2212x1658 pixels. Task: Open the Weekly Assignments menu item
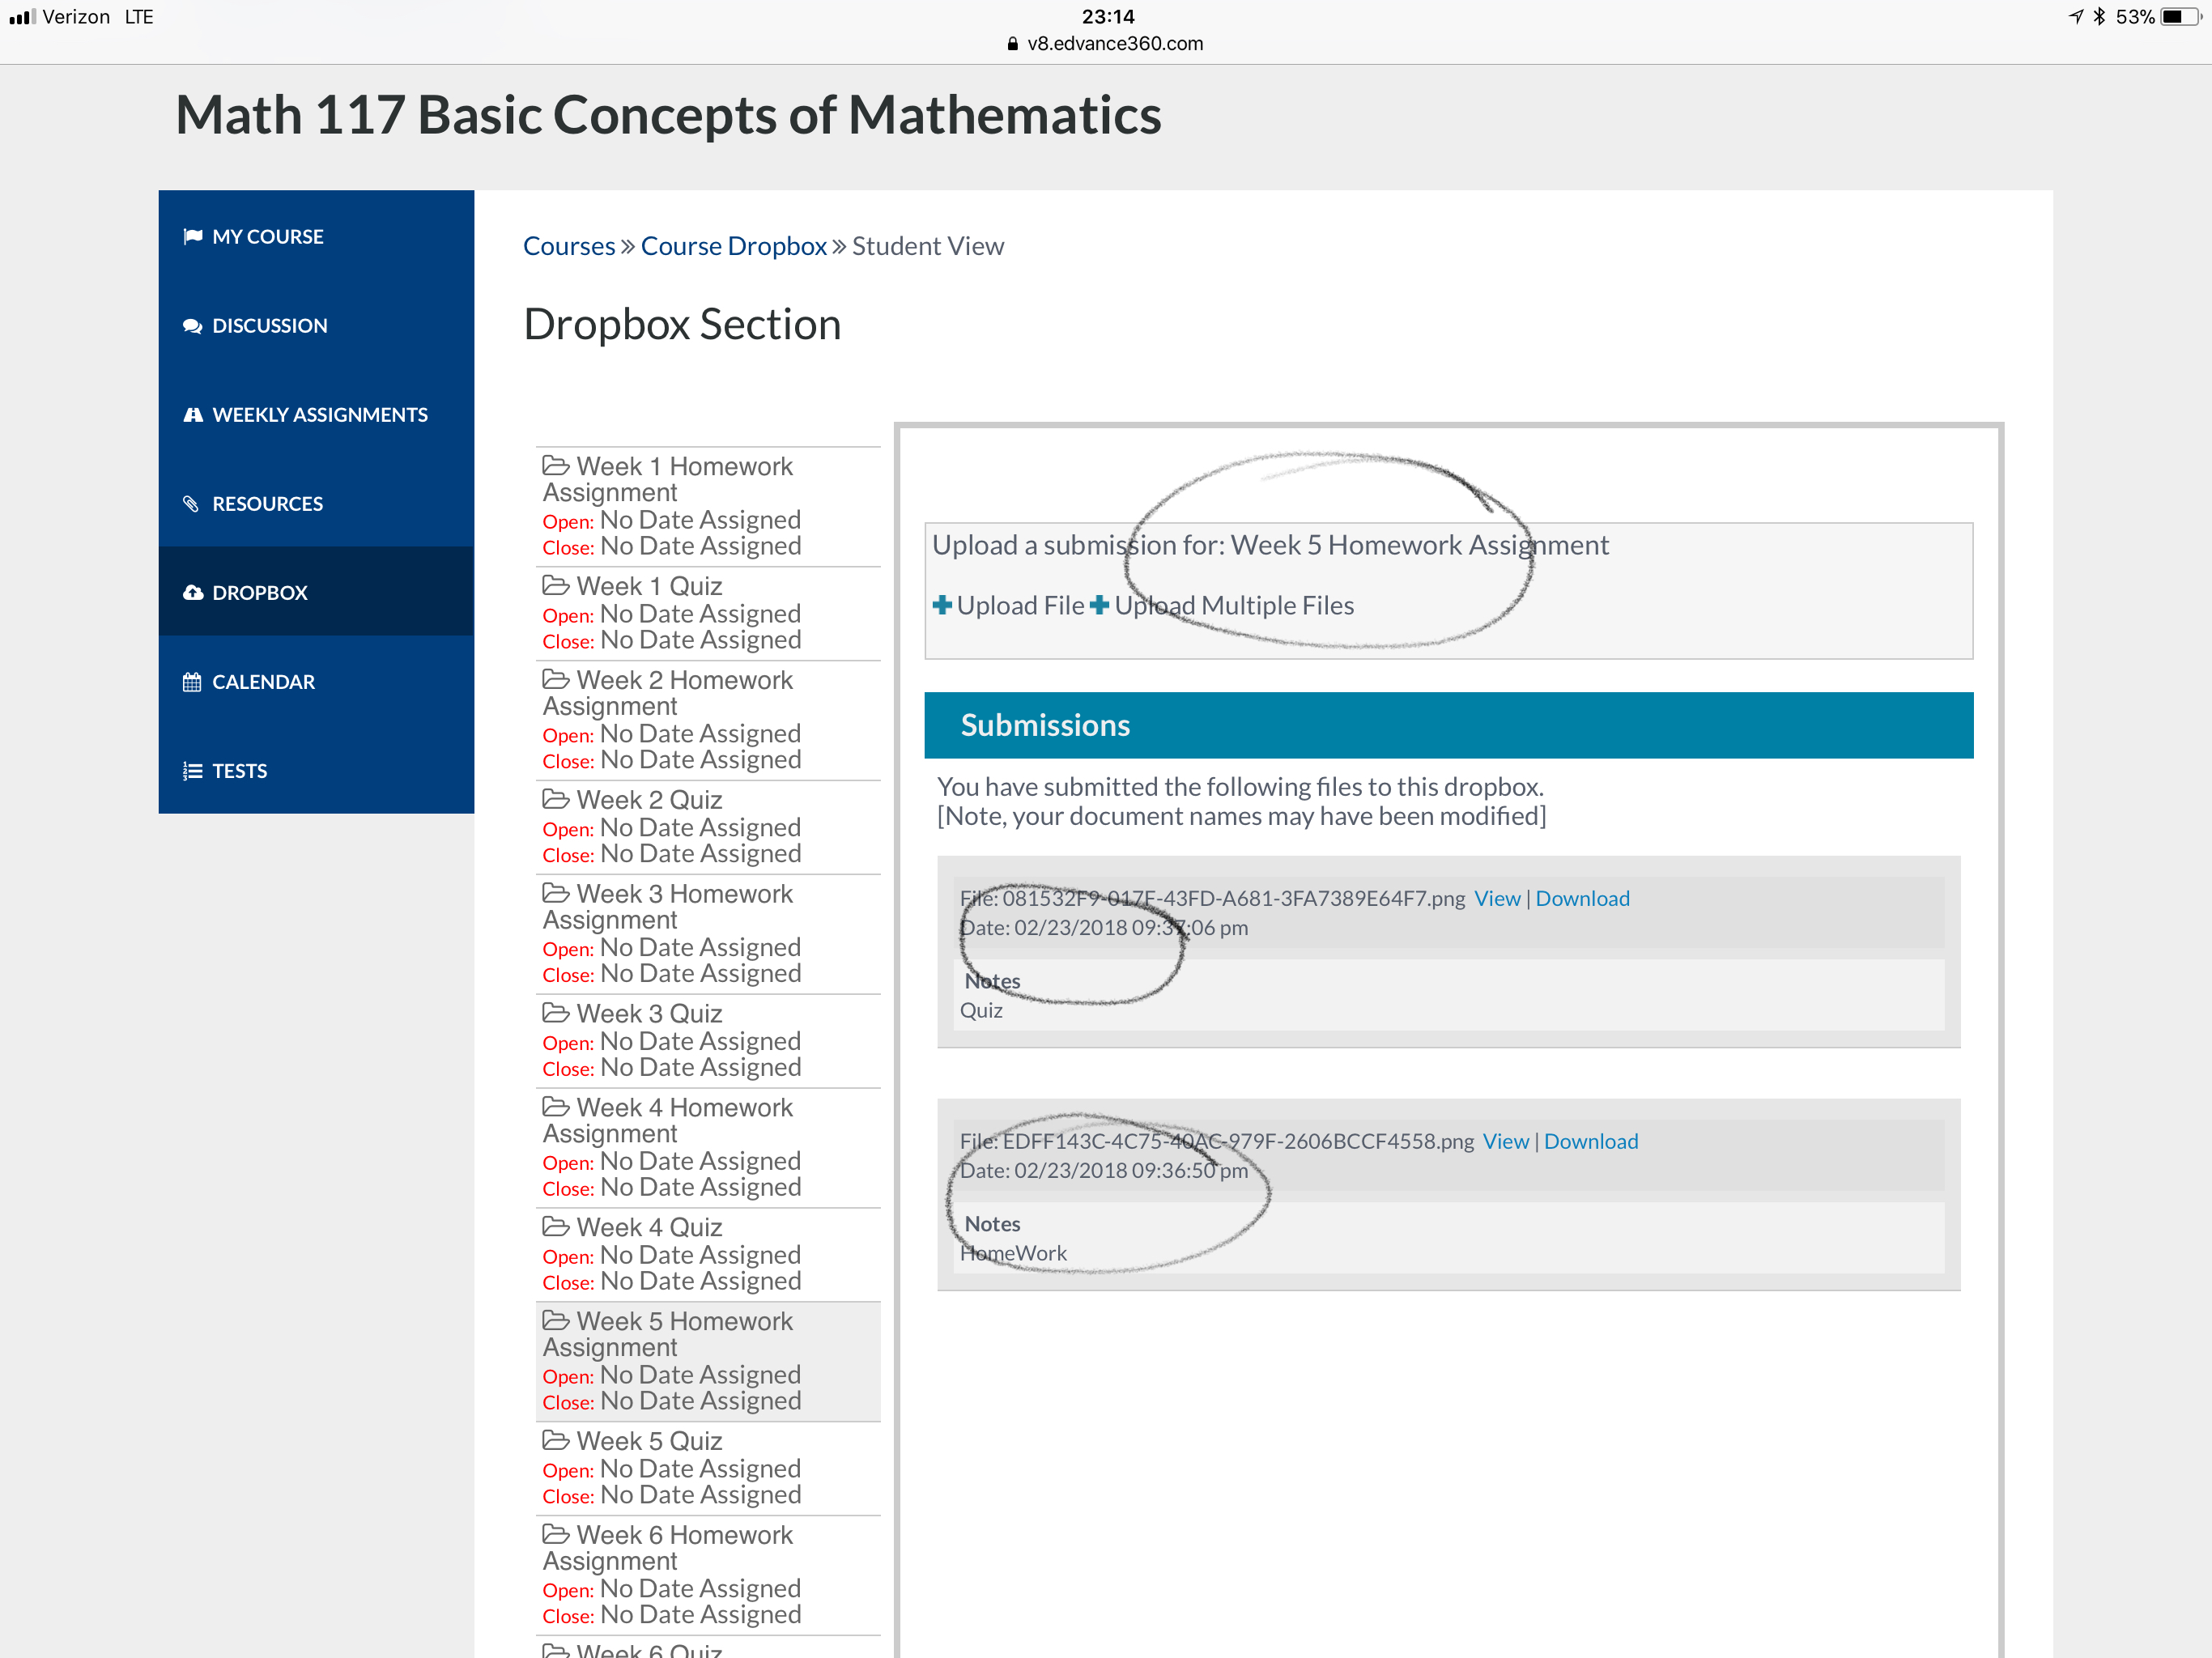[319, 415]
